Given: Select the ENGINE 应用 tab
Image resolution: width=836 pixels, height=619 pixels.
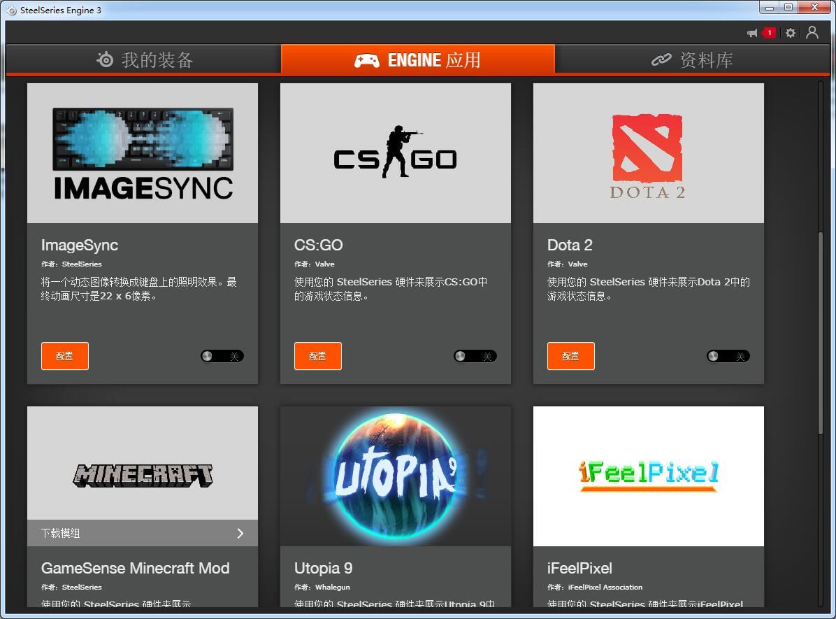Looking at the screenshot, I should 418,59.
